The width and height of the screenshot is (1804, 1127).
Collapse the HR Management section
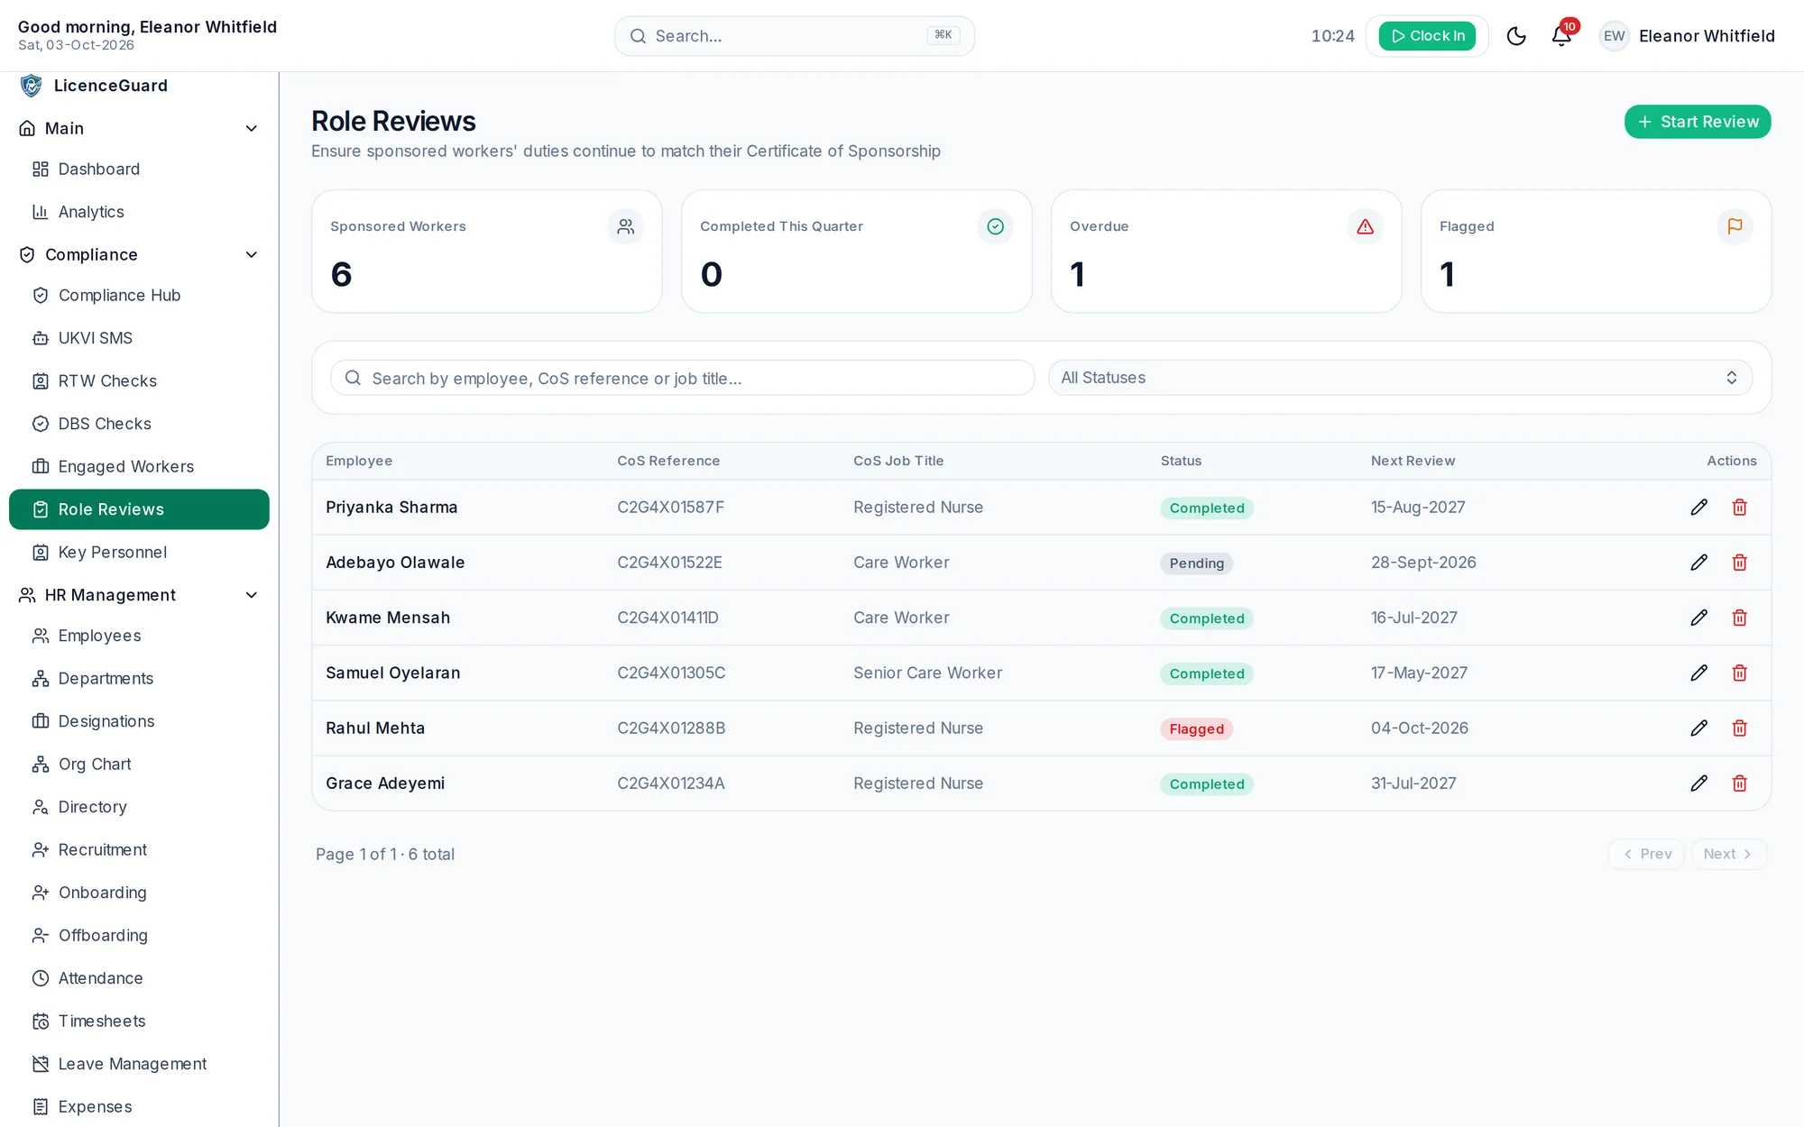point(139,595)
